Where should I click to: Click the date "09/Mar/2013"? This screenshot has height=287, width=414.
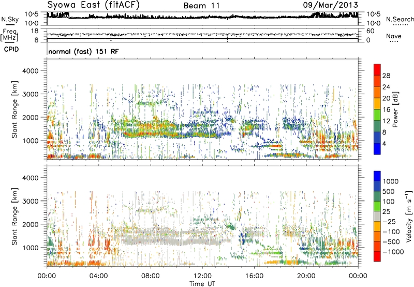[x=331, y=5]
